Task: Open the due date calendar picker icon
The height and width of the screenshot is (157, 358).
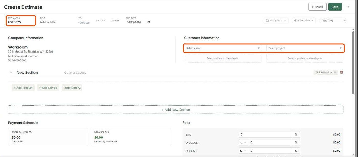Action: pyautogui.click(x=149, y=22)
